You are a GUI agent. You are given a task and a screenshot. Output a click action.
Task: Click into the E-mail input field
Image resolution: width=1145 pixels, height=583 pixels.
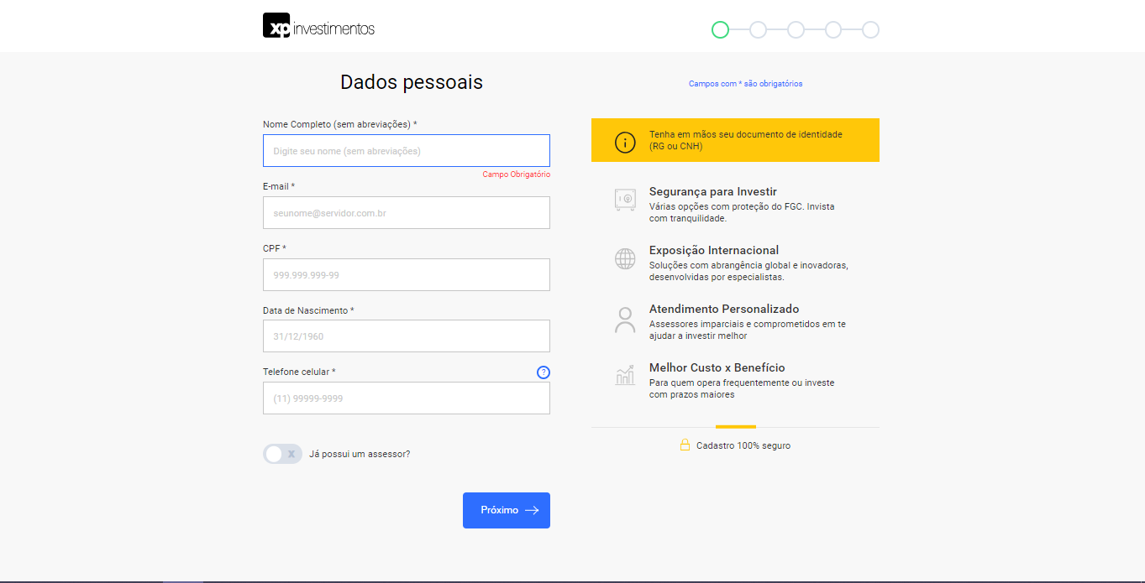(x=406, y=213)
